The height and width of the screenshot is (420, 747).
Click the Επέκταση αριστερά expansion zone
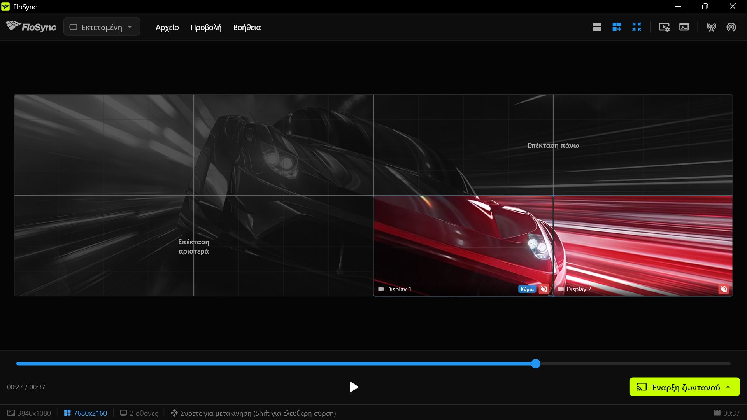point(194,246)
